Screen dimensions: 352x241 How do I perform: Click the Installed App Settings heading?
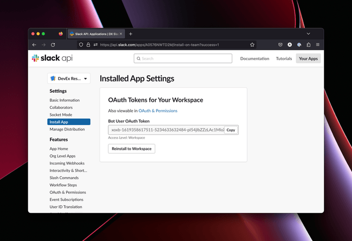(137, 79)
